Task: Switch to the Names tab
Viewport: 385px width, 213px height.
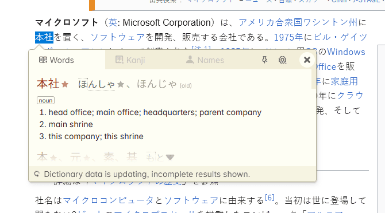Action: click(x=205, y=60)
